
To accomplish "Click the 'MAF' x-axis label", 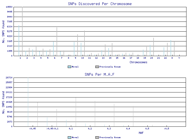I will pyautogui.click(x=141, y=133).
